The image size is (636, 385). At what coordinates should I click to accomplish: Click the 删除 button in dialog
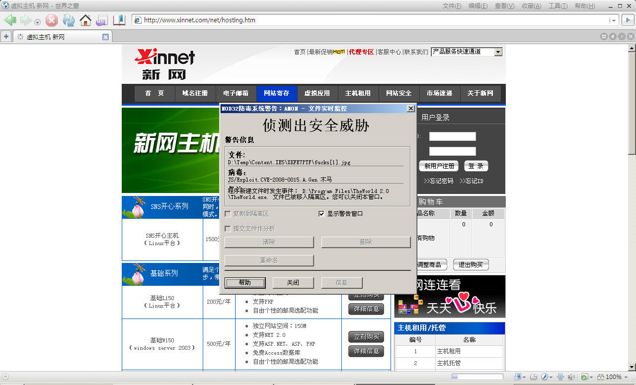(x=366, y=242)
